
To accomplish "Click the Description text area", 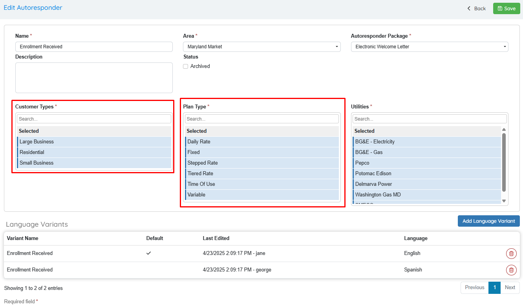I will [x=94, y=78].
